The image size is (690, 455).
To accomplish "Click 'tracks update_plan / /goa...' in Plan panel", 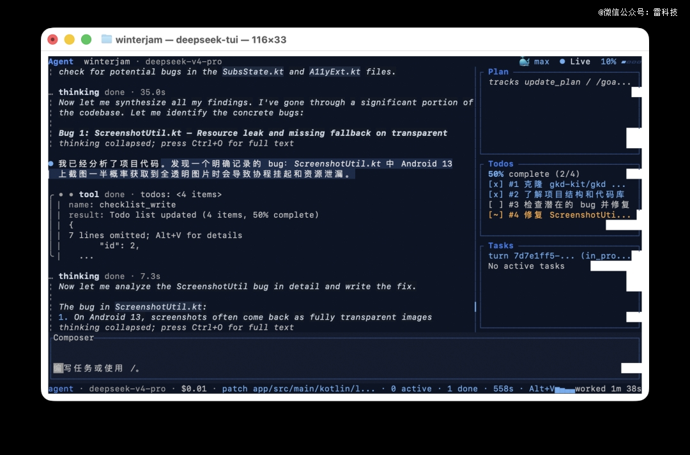I will (x=559, y=82).
